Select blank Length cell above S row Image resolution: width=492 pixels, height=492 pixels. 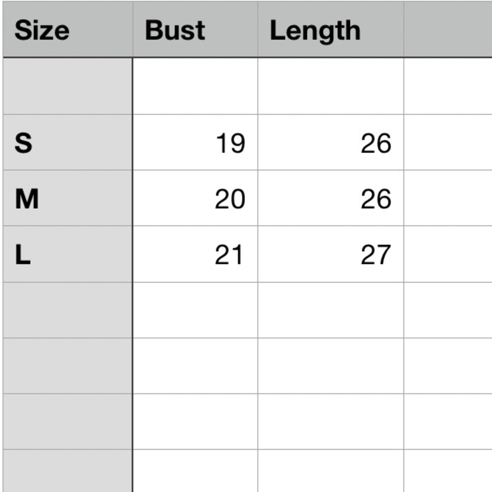tap(331, 86)
